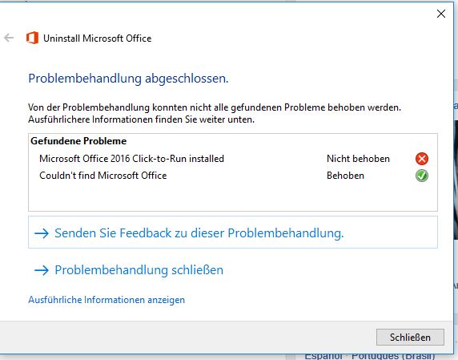Close the dialog with the X icon
458x360 pixels.
(441, 14)
